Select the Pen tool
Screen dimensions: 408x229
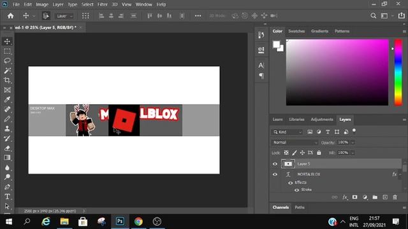click(x=7, y=186)
